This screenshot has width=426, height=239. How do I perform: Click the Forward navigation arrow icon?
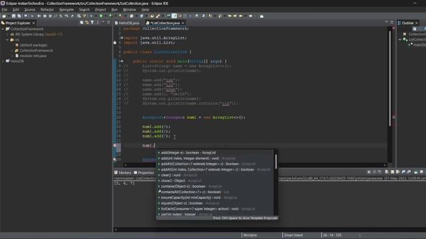250,16
